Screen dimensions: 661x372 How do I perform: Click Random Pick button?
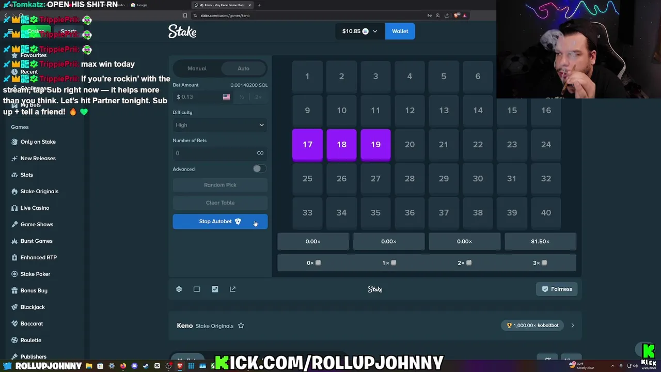(220, 185)
